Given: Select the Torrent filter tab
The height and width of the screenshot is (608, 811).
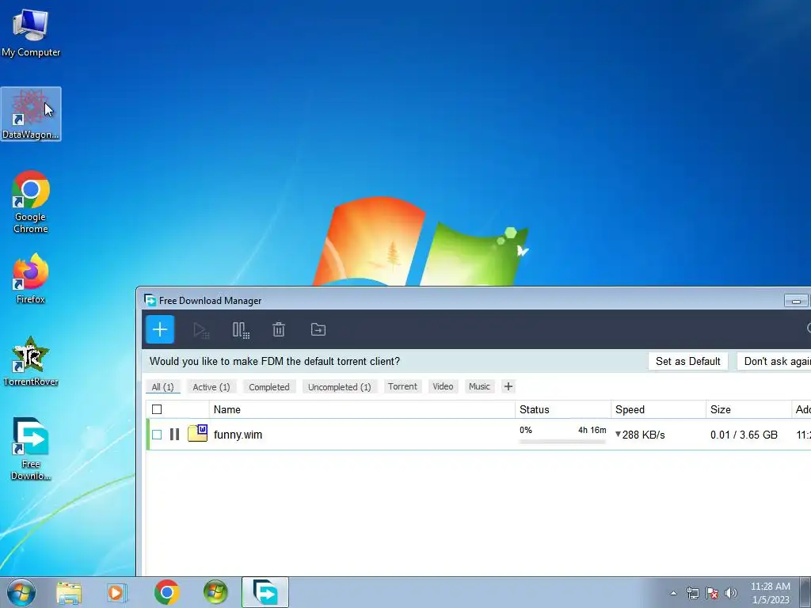Looking at the screenshot, I should (x=402, y=386).
